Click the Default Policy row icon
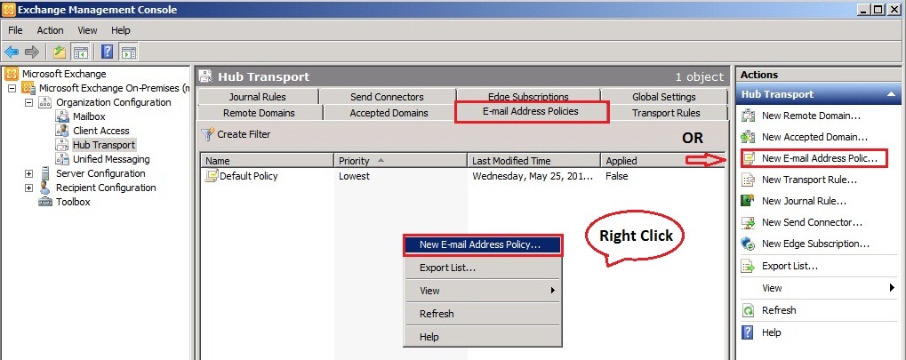This screenshot has width=906, height=360. tap(212, 176)
